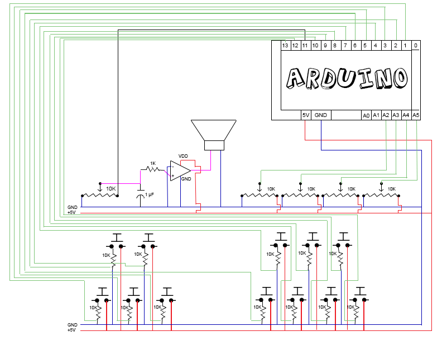Select the Arduino digital pin 2 box

click(396, 45)
